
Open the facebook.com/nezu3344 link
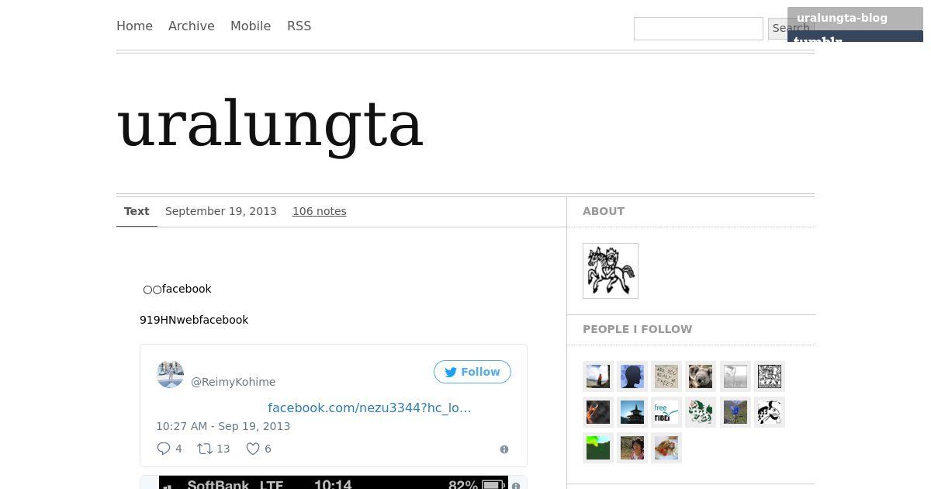click(369, 407)
